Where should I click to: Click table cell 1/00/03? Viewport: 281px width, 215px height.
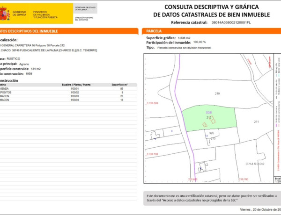(x=75, y=96)
